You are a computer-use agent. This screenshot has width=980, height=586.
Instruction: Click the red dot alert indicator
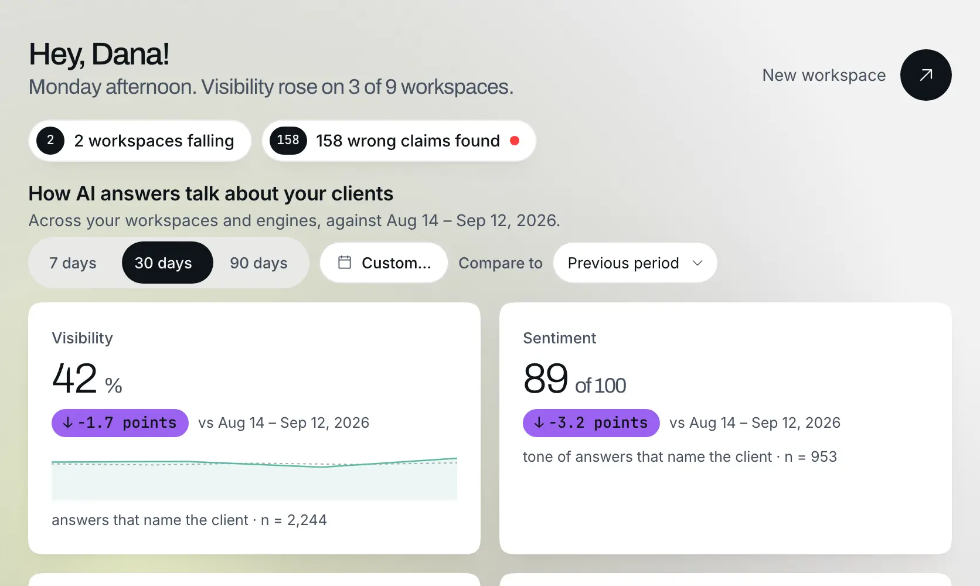coord(515,141)
